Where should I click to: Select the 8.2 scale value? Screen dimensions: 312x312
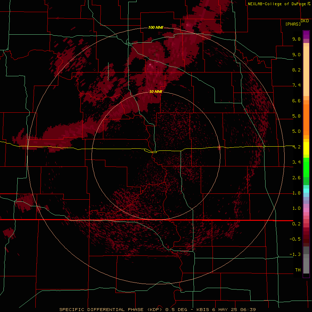pos(296,70)
